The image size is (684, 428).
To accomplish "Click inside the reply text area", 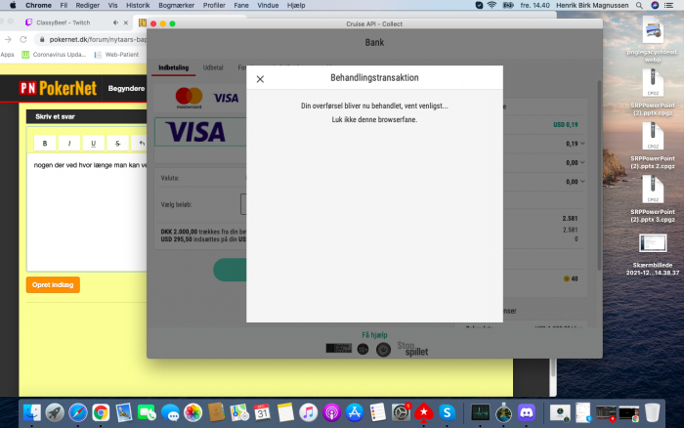I will click(x=87, y=212).
